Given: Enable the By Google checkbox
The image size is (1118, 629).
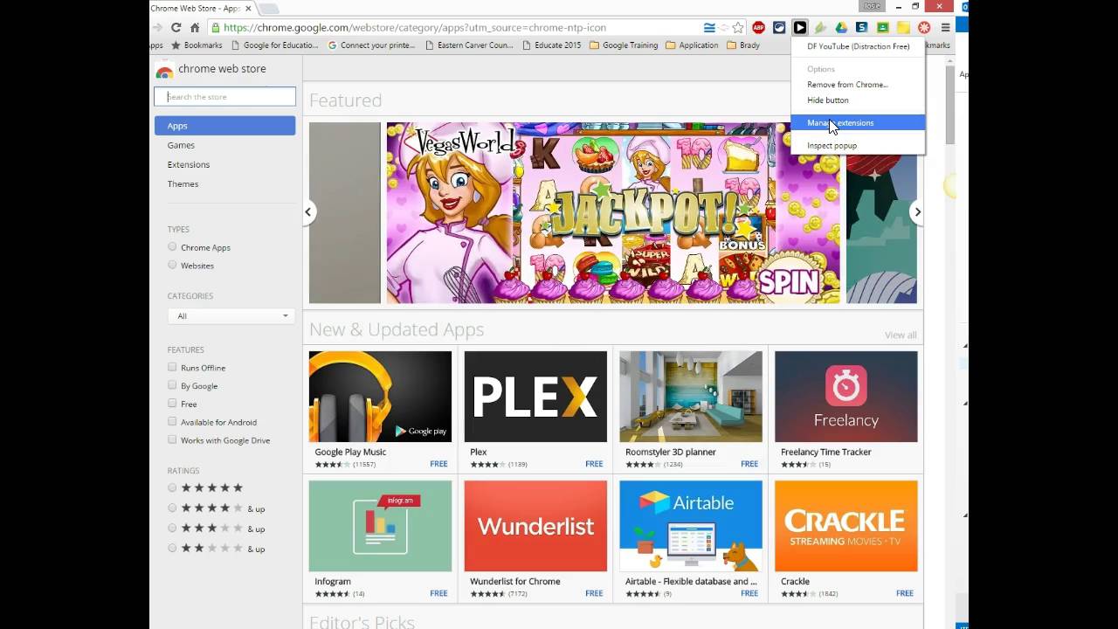Looking at the screenshot, I should click(172, 385).
